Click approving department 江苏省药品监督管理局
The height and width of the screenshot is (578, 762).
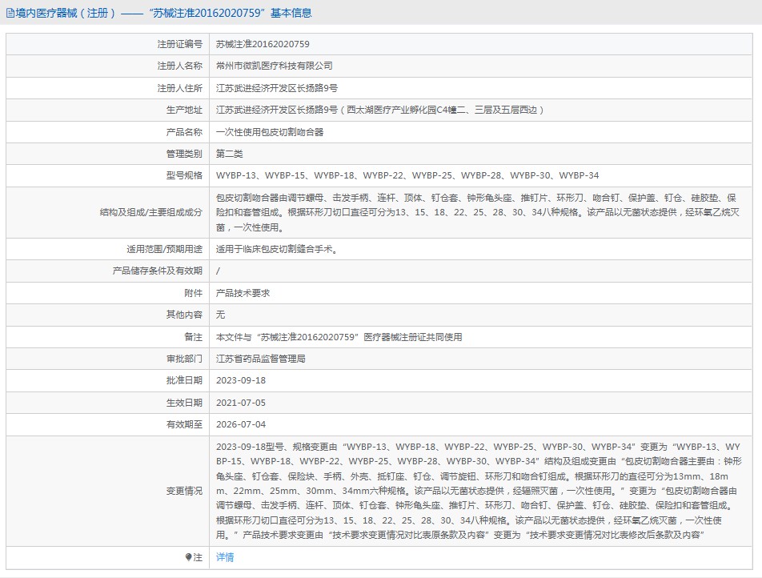tap(260, 359)
